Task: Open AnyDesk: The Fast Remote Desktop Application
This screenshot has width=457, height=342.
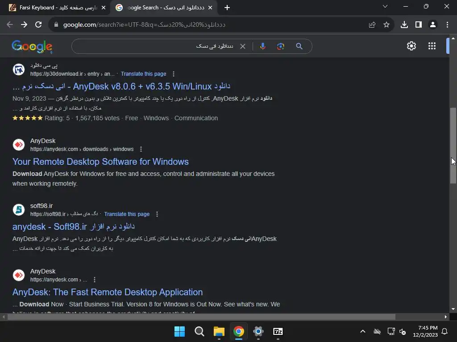Action: coord(108,292)
